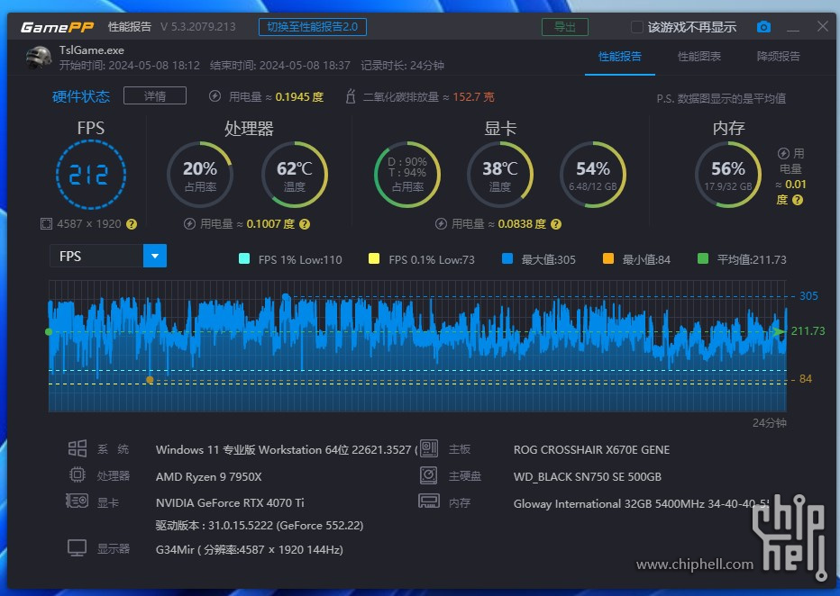Image resolution: width=840 pixels, height=596 pixels.
Task: Click ROG CROSSHAIR X670E GENE text
Action: (x=591, y=449)
